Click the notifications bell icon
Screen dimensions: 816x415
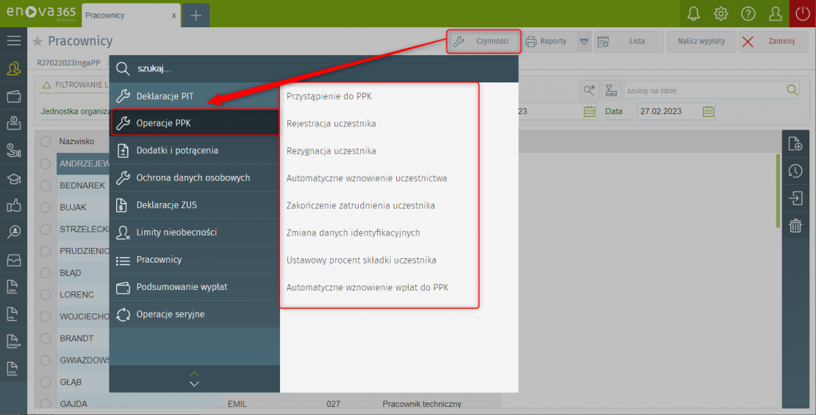click(693, 14)
